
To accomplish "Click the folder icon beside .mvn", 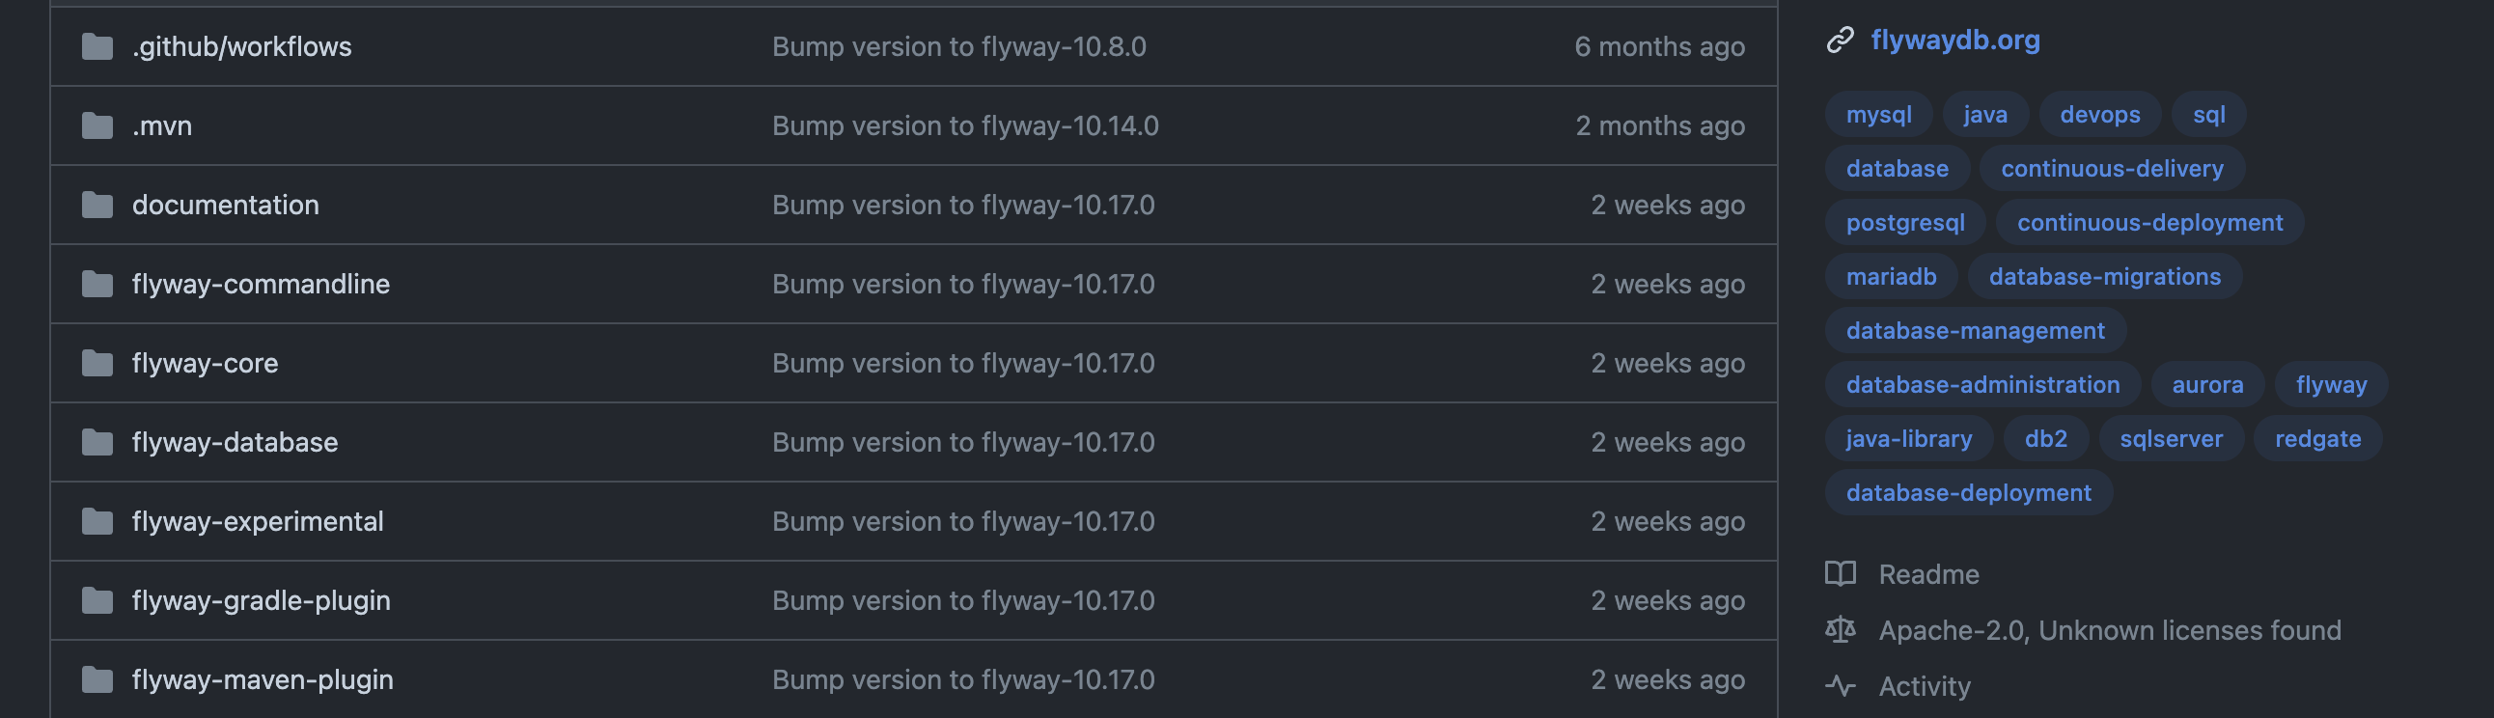I will pyautogui.click(x=97, y=125).
